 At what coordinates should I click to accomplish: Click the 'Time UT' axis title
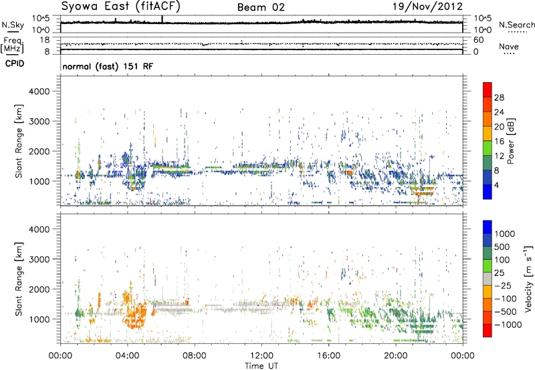[x=261, y=366]
